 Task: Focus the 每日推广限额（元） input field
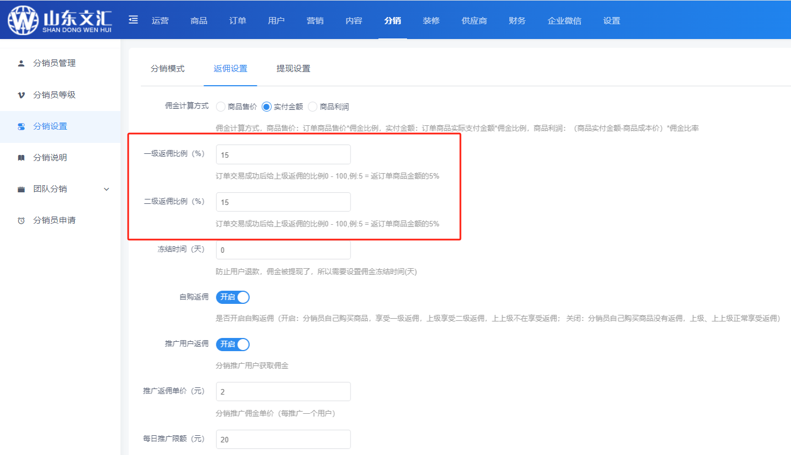[x=283, y=439]
